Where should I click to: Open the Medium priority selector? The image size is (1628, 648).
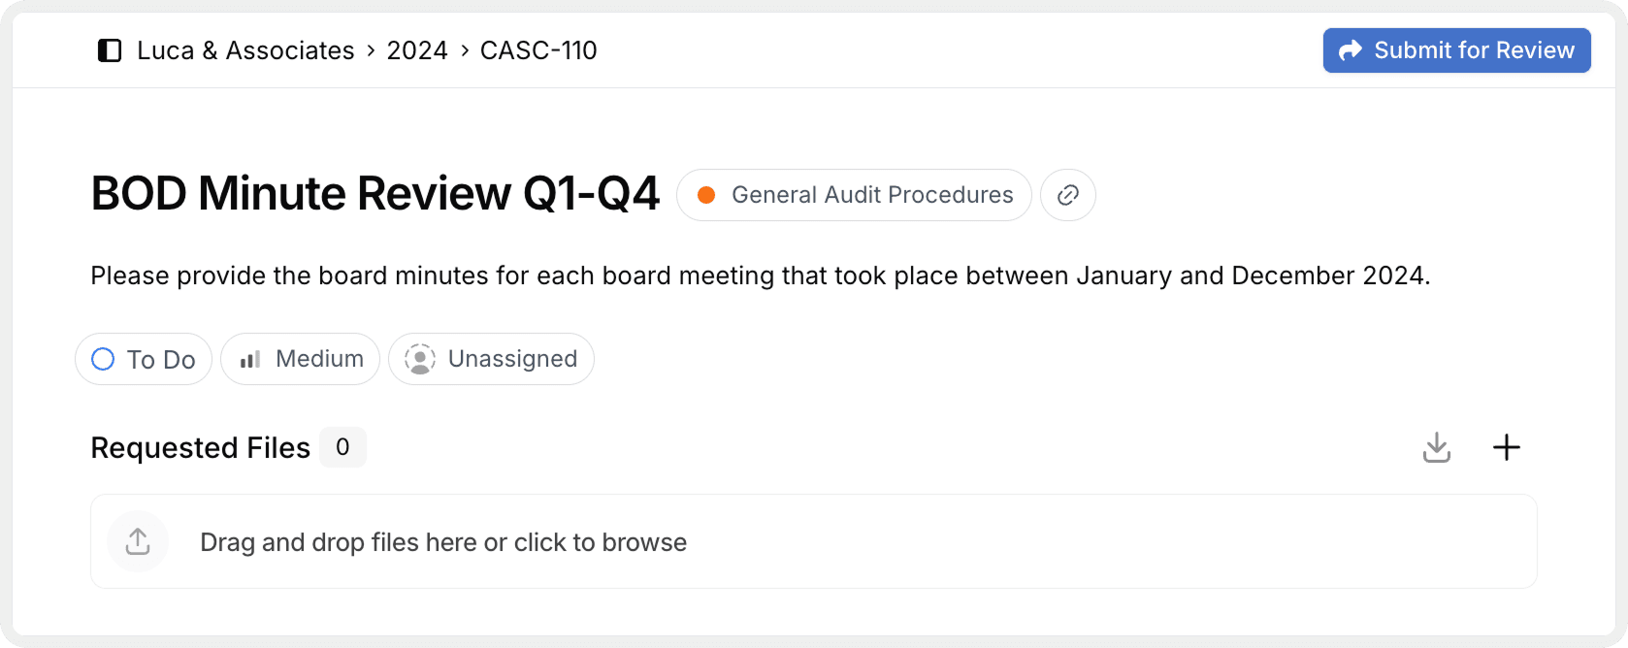coord(300,359)
